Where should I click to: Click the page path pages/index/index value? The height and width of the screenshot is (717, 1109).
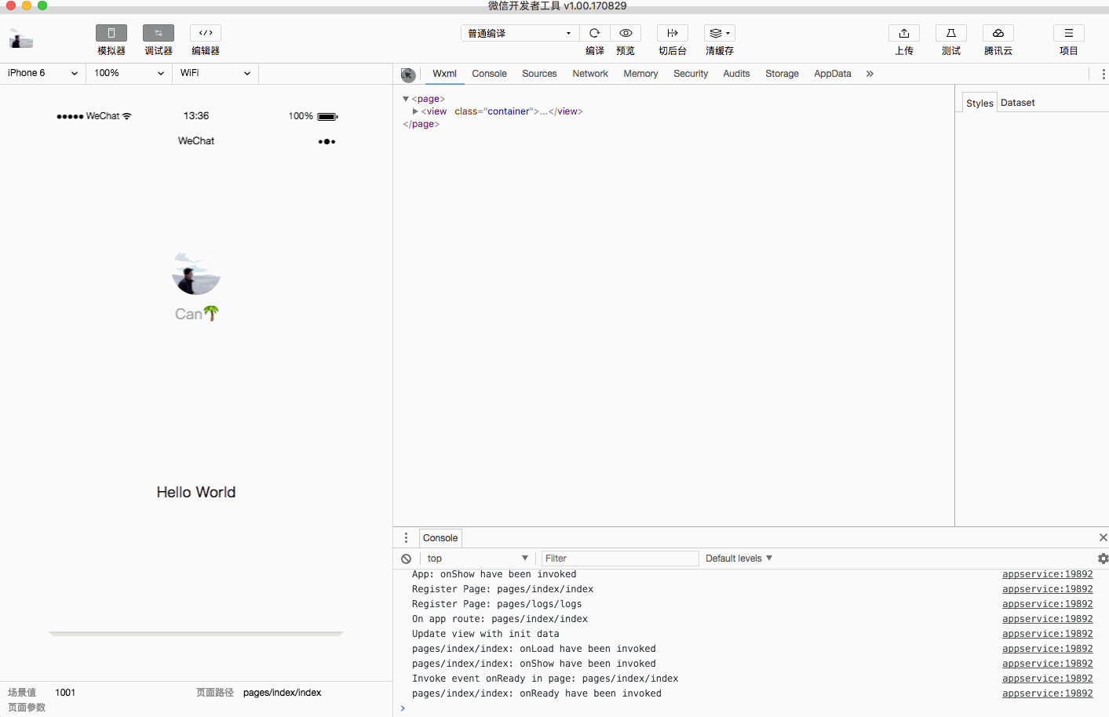[x=283, y=693]
